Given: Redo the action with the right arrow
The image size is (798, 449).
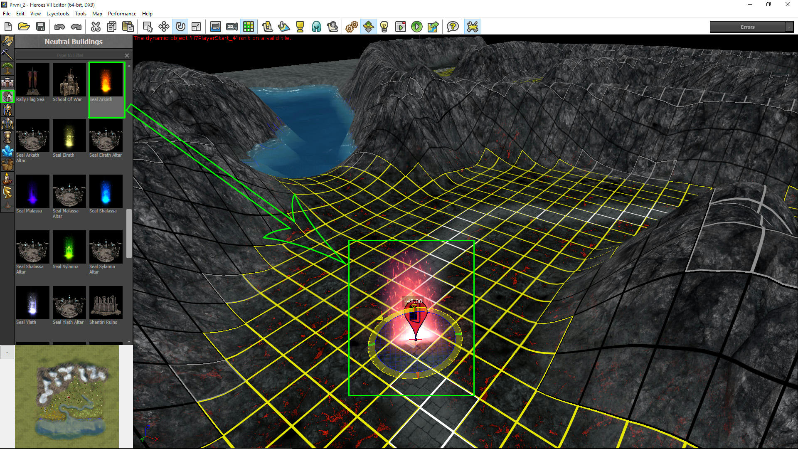Looking at the screenshot, I should 76,27.
